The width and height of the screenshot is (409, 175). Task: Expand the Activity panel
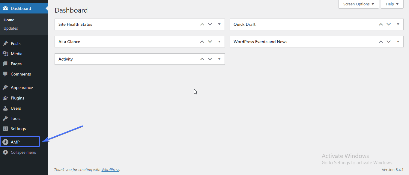click(x=219, y=59)
